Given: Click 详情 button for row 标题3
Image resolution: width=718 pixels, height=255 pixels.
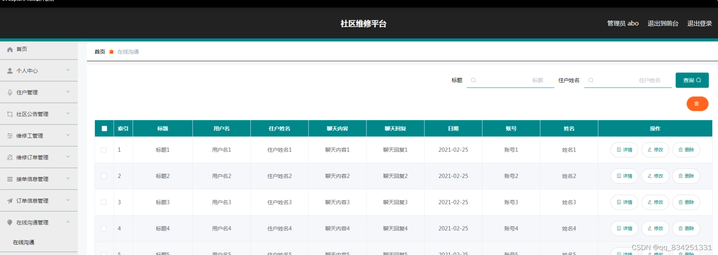Looking at the screenshot, I should pyautogui.click(x=624, y=202).
